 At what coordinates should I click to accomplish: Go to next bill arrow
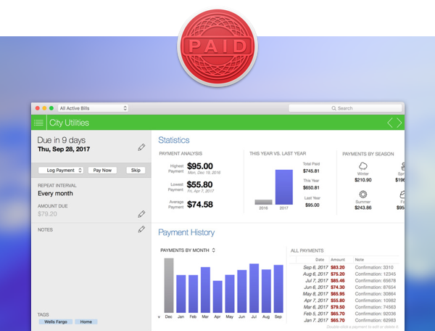pos(399,123)
